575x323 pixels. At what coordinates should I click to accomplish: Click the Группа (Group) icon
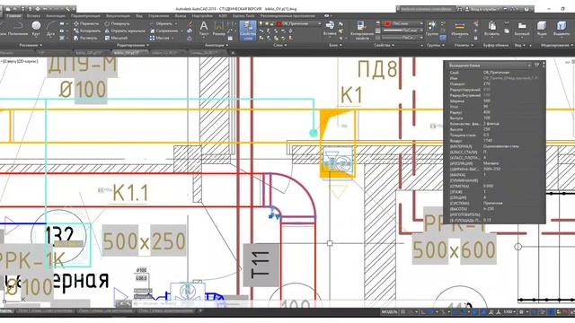click(432, 28)
